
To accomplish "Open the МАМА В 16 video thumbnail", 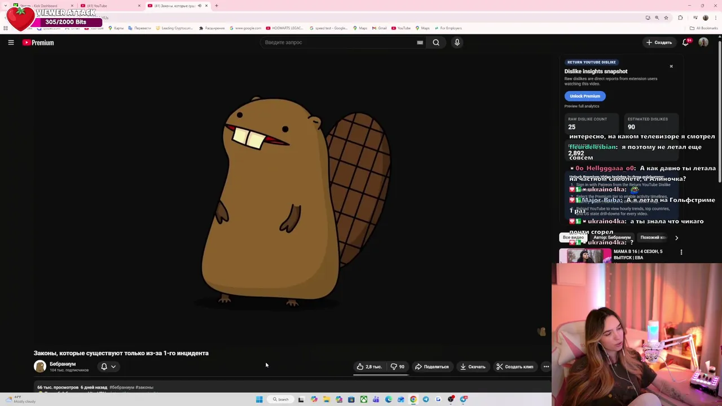I will 585,255.
